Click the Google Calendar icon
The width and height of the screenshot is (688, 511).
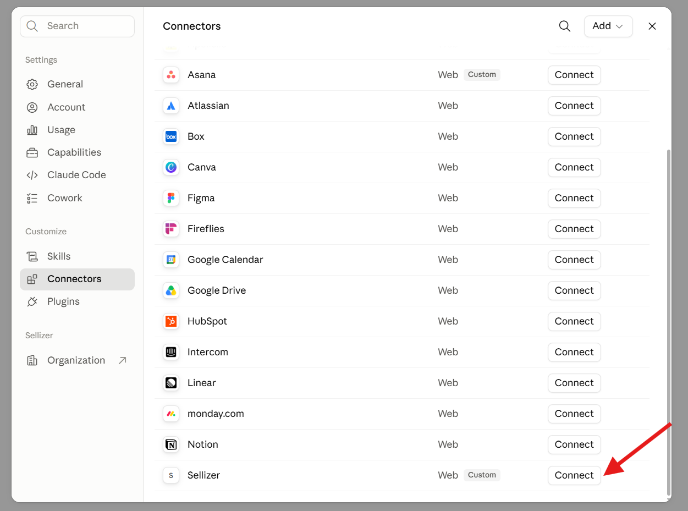pos(171,260)
